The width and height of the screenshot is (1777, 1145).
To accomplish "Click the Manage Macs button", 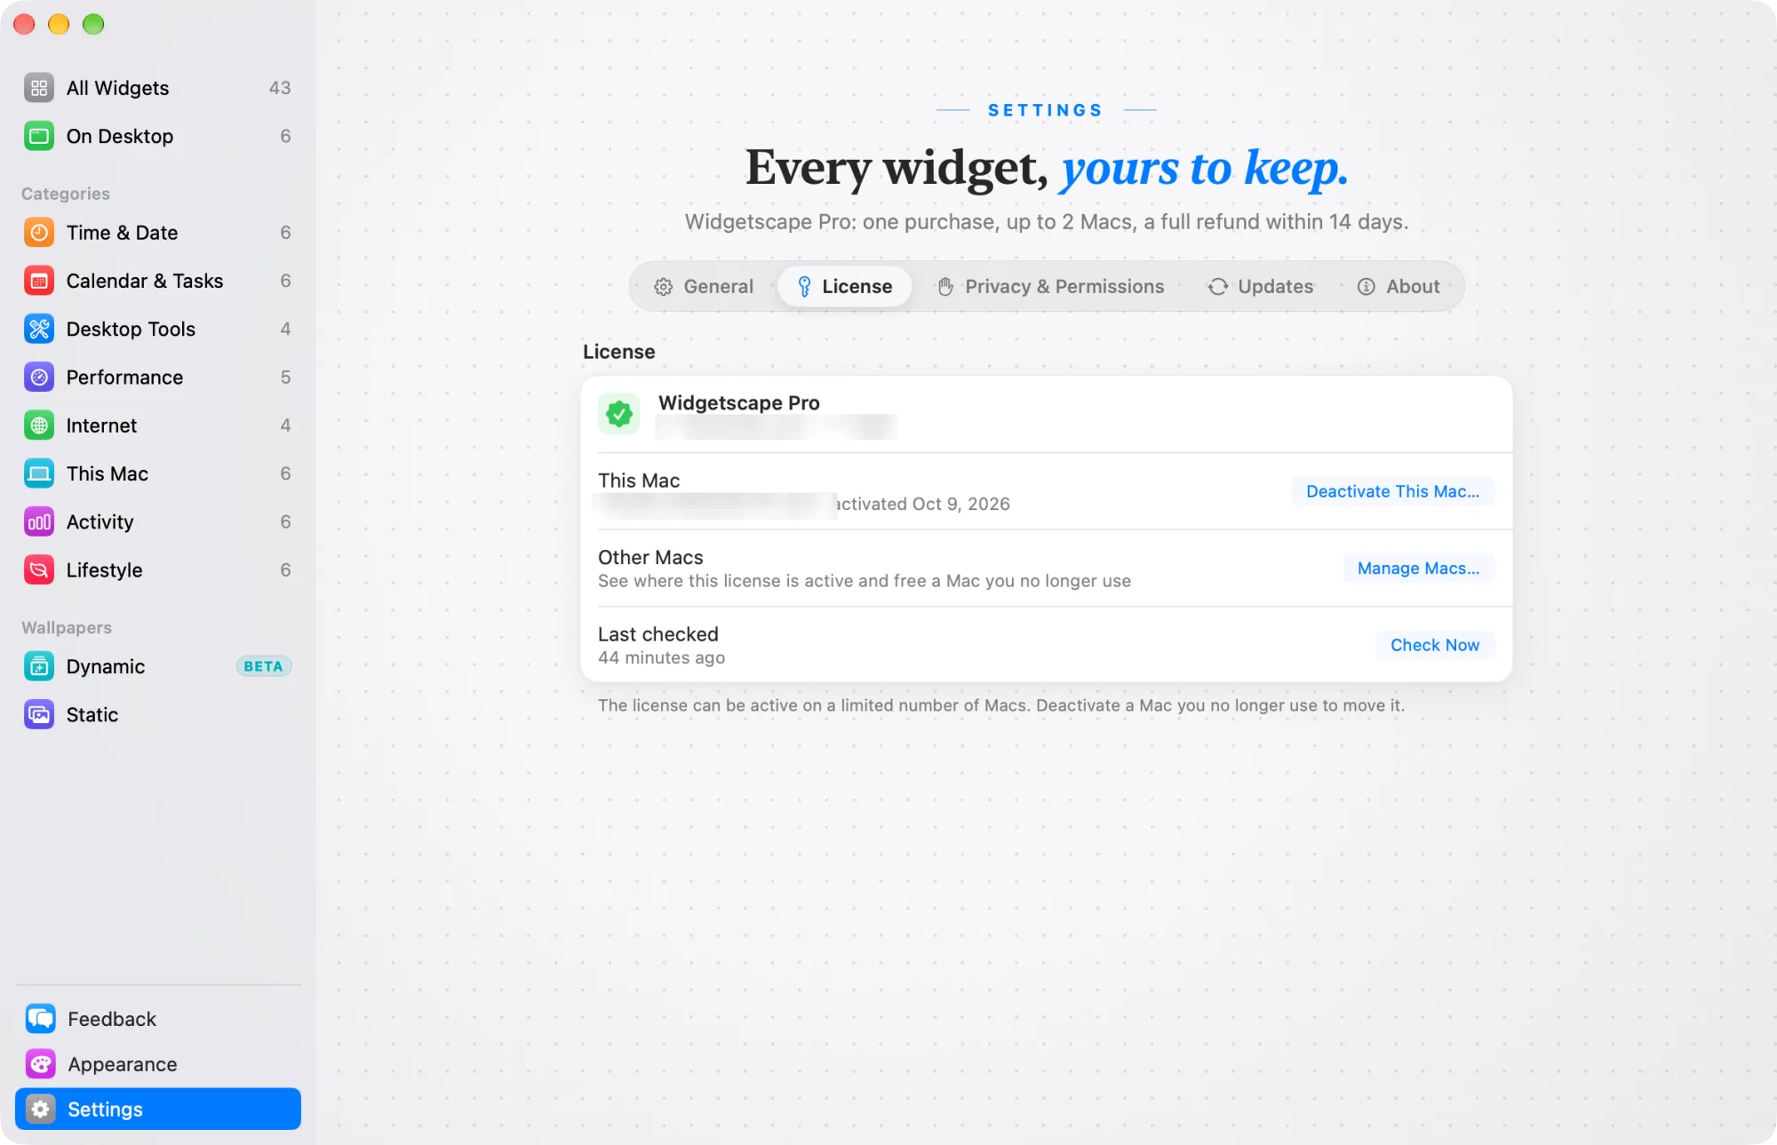I will point(1418,569).
